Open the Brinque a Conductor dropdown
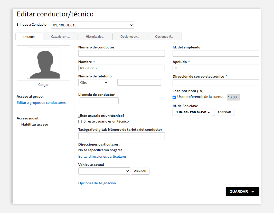The height and width of the screenshot is (213, 274). point(92,25)
